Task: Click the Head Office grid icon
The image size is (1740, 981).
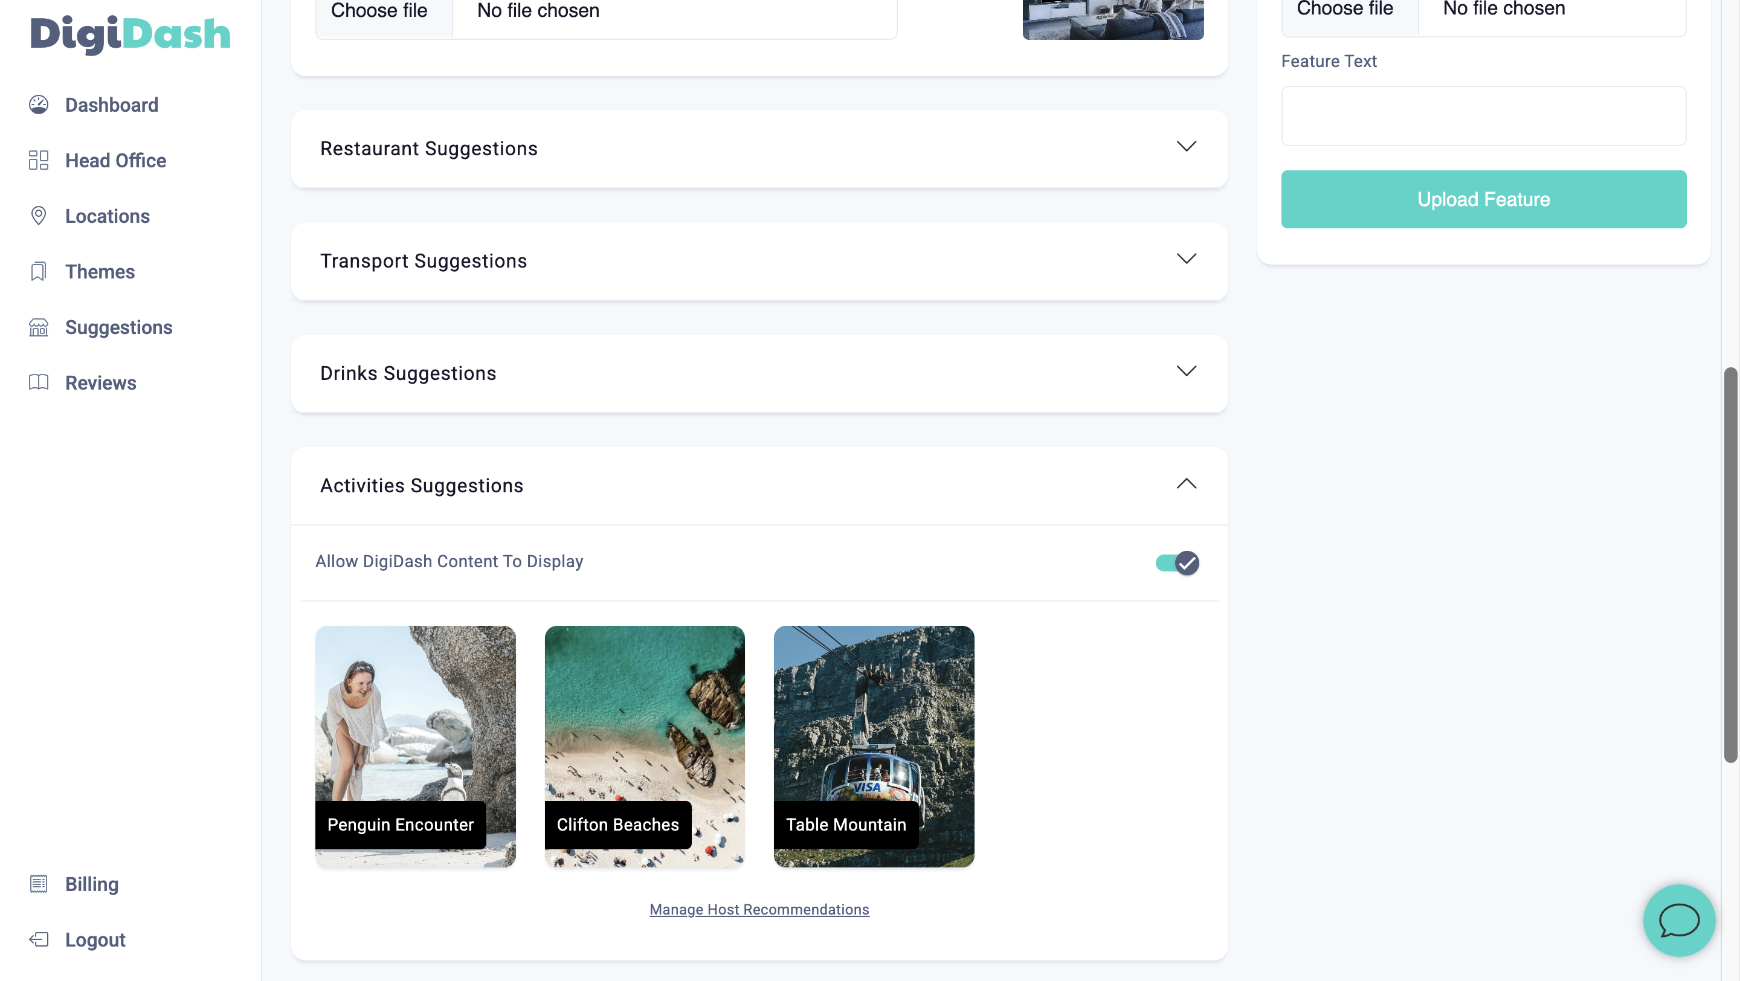Action: pos(39,160)
